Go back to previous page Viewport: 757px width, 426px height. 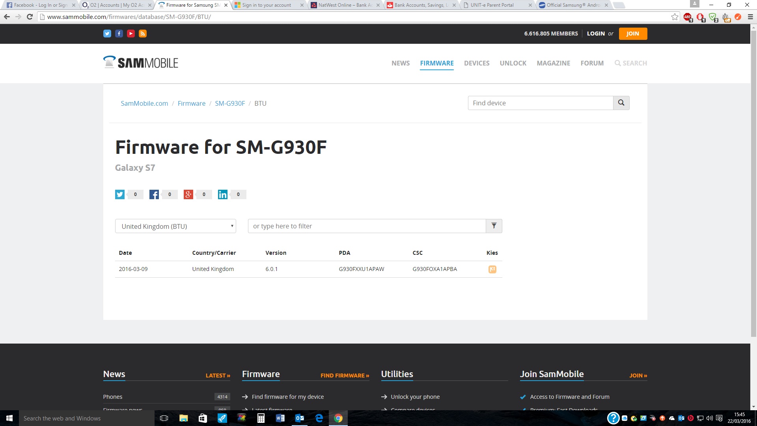point(7,17)
